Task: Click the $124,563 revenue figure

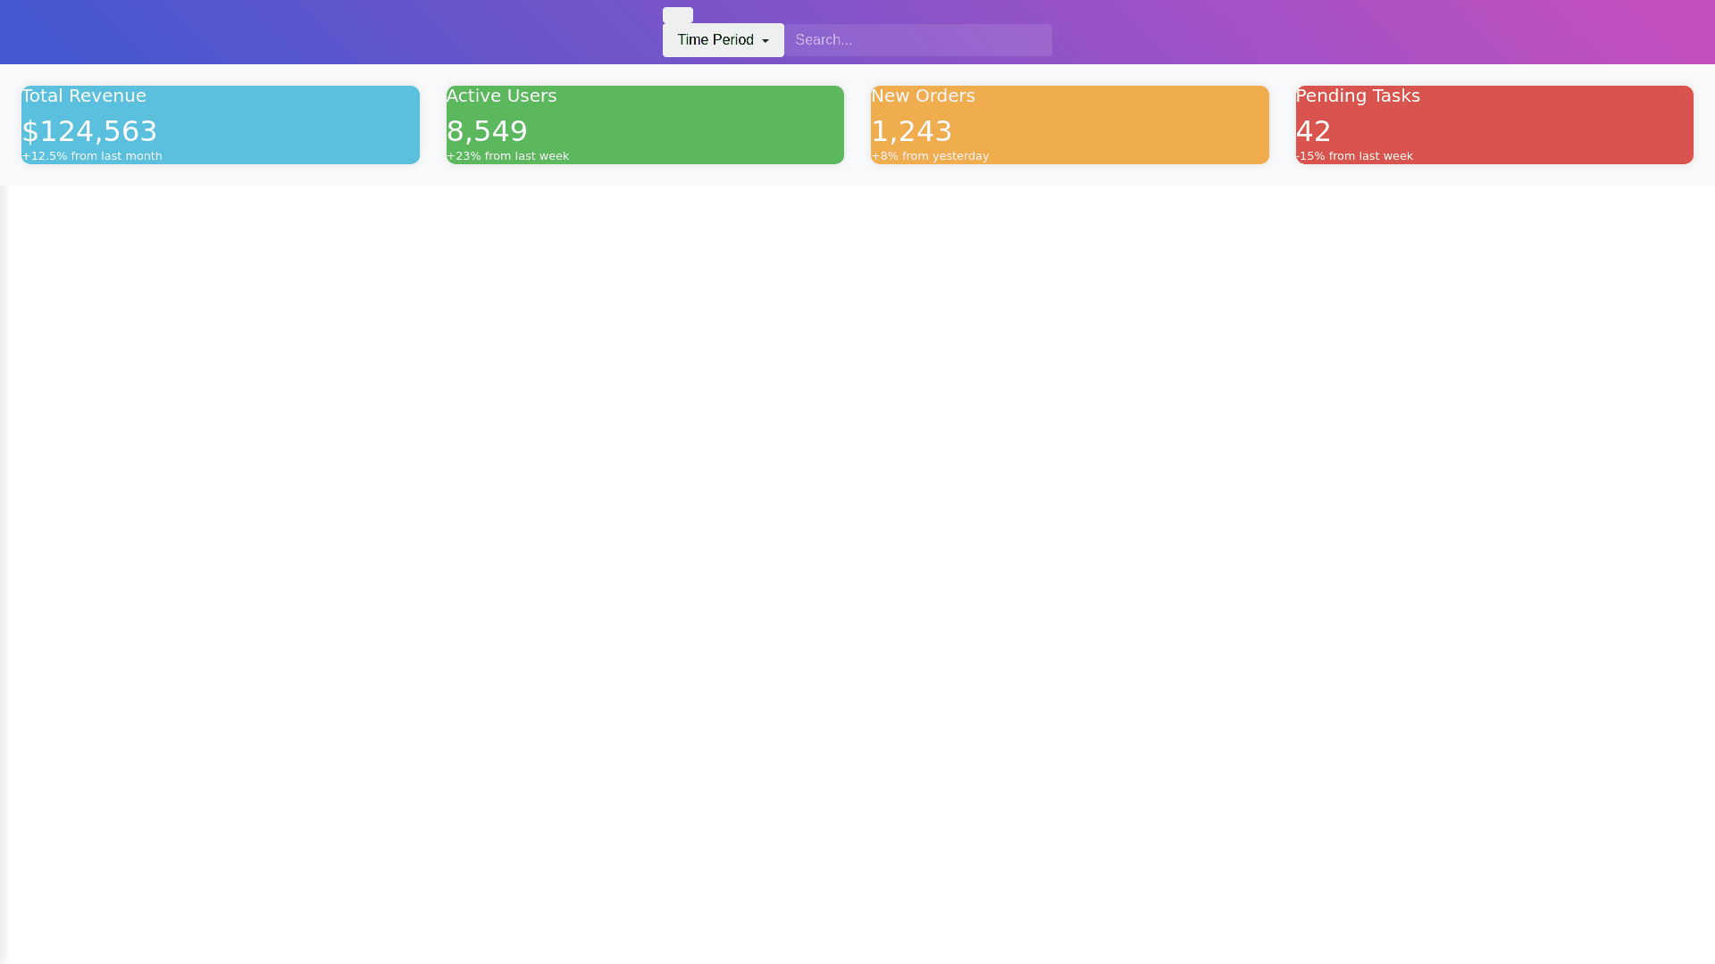Action: coord(89,131)
